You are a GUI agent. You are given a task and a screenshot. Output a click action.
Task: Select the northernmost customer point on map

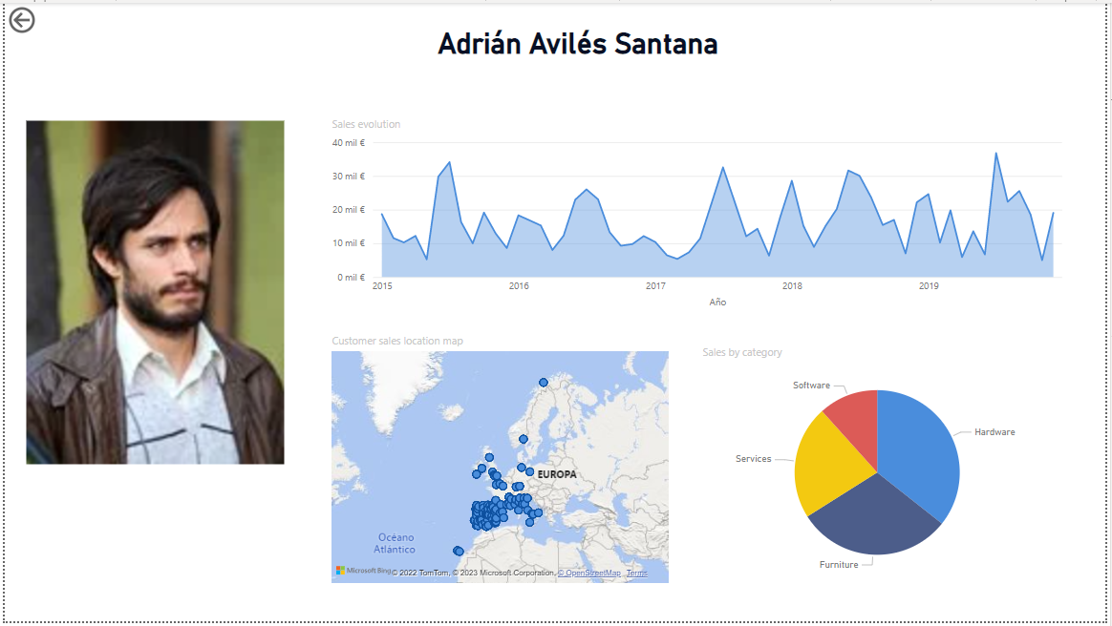(544, 383)
